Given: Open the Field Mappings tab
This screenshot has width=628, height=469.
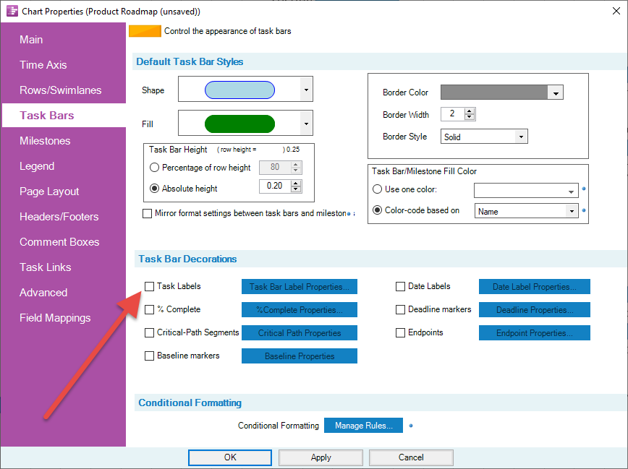Looking at the screenshot, I should [x=55, y=318].
